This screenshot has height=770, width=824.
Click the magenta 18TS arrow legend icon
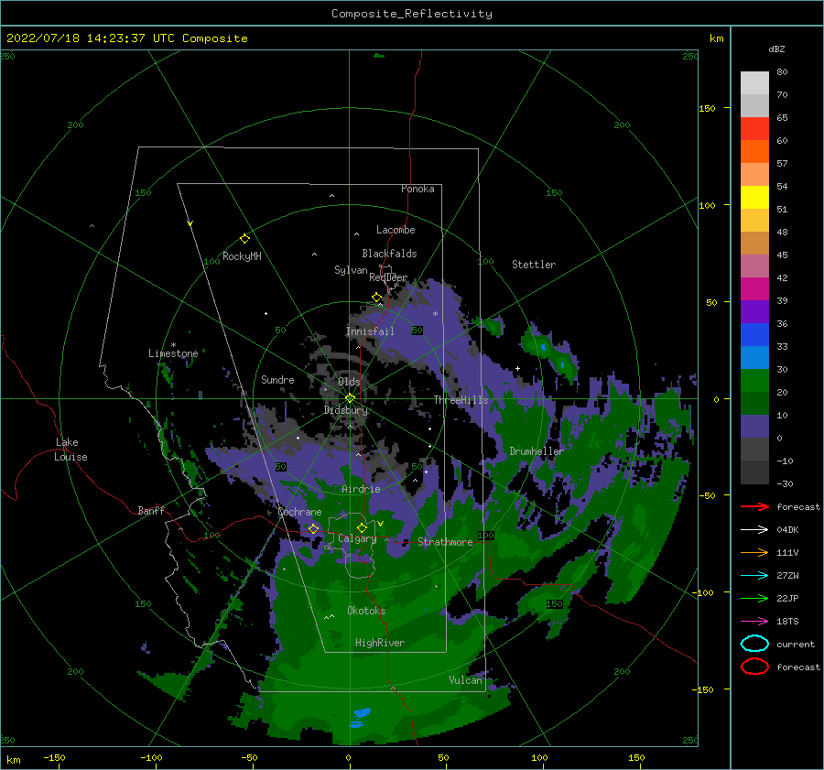[x=754, y=622]
